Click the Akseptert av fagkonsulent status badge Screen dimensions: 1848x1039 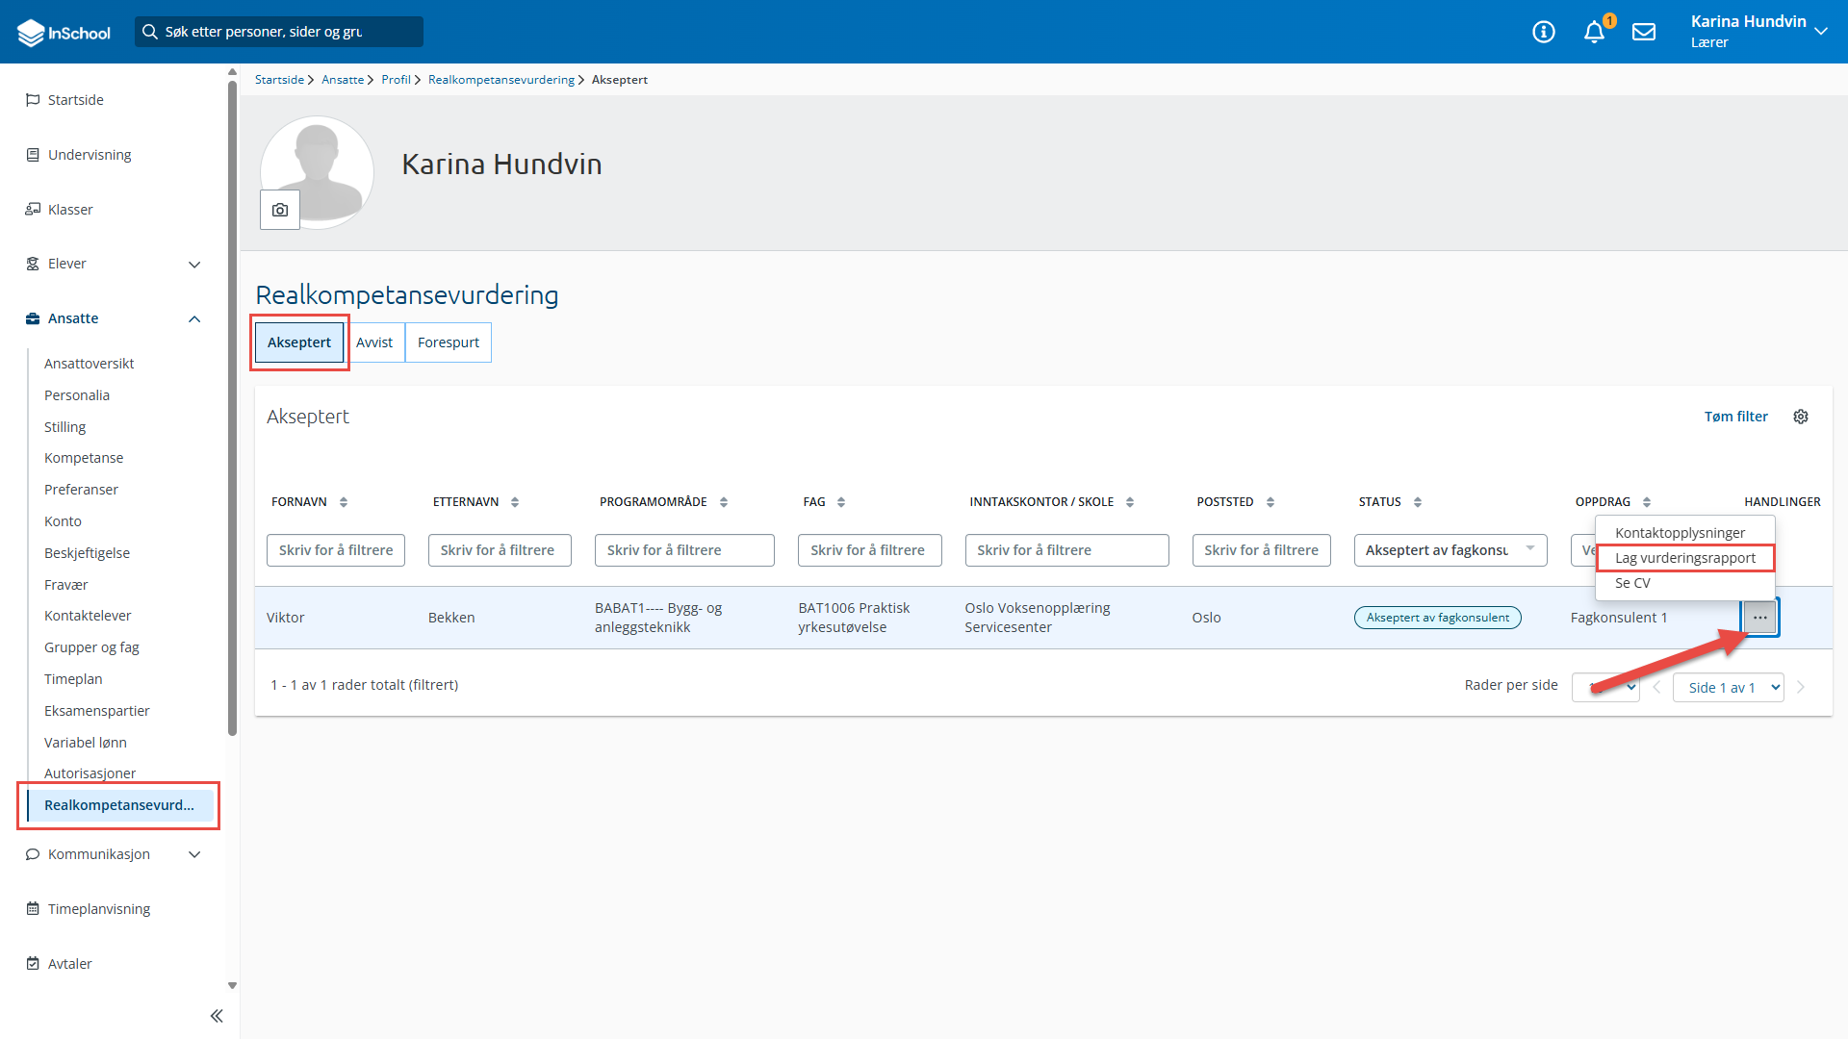click(1438, 618)
